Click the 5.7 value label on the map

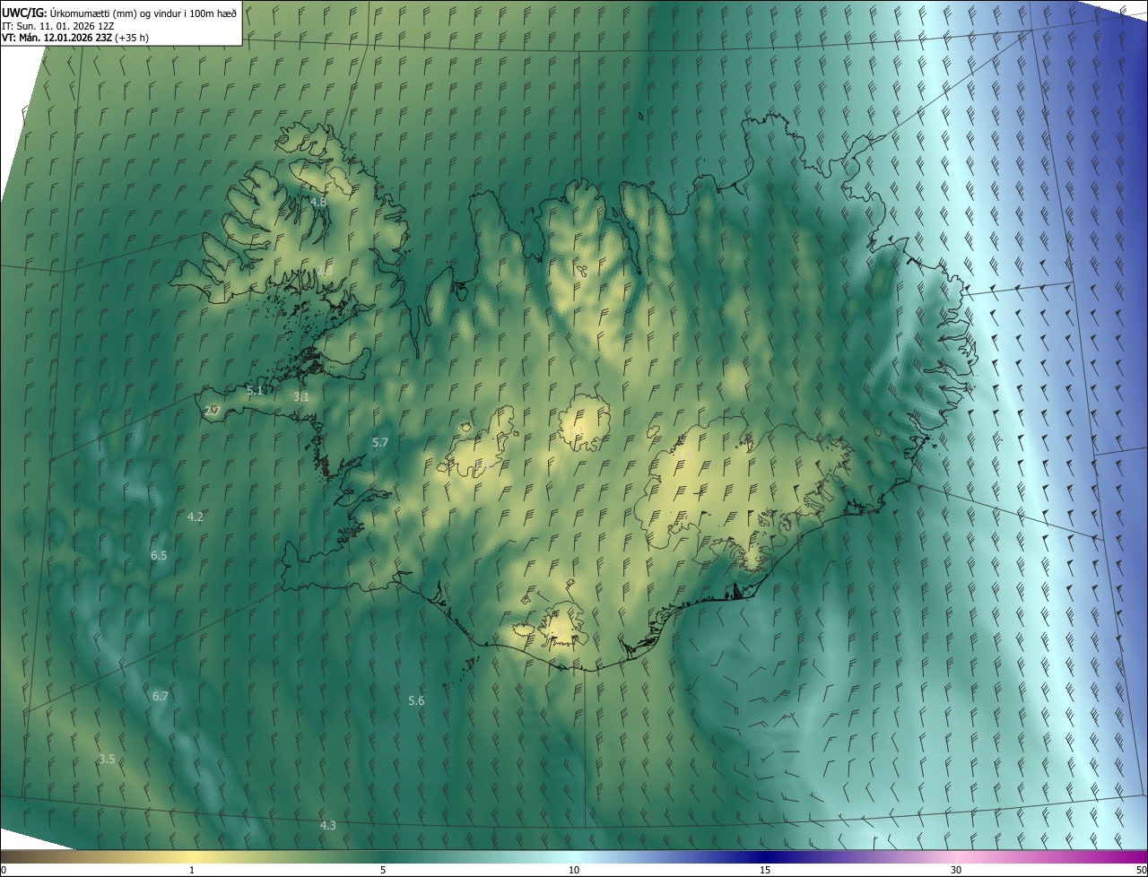[x=380, y=443]
